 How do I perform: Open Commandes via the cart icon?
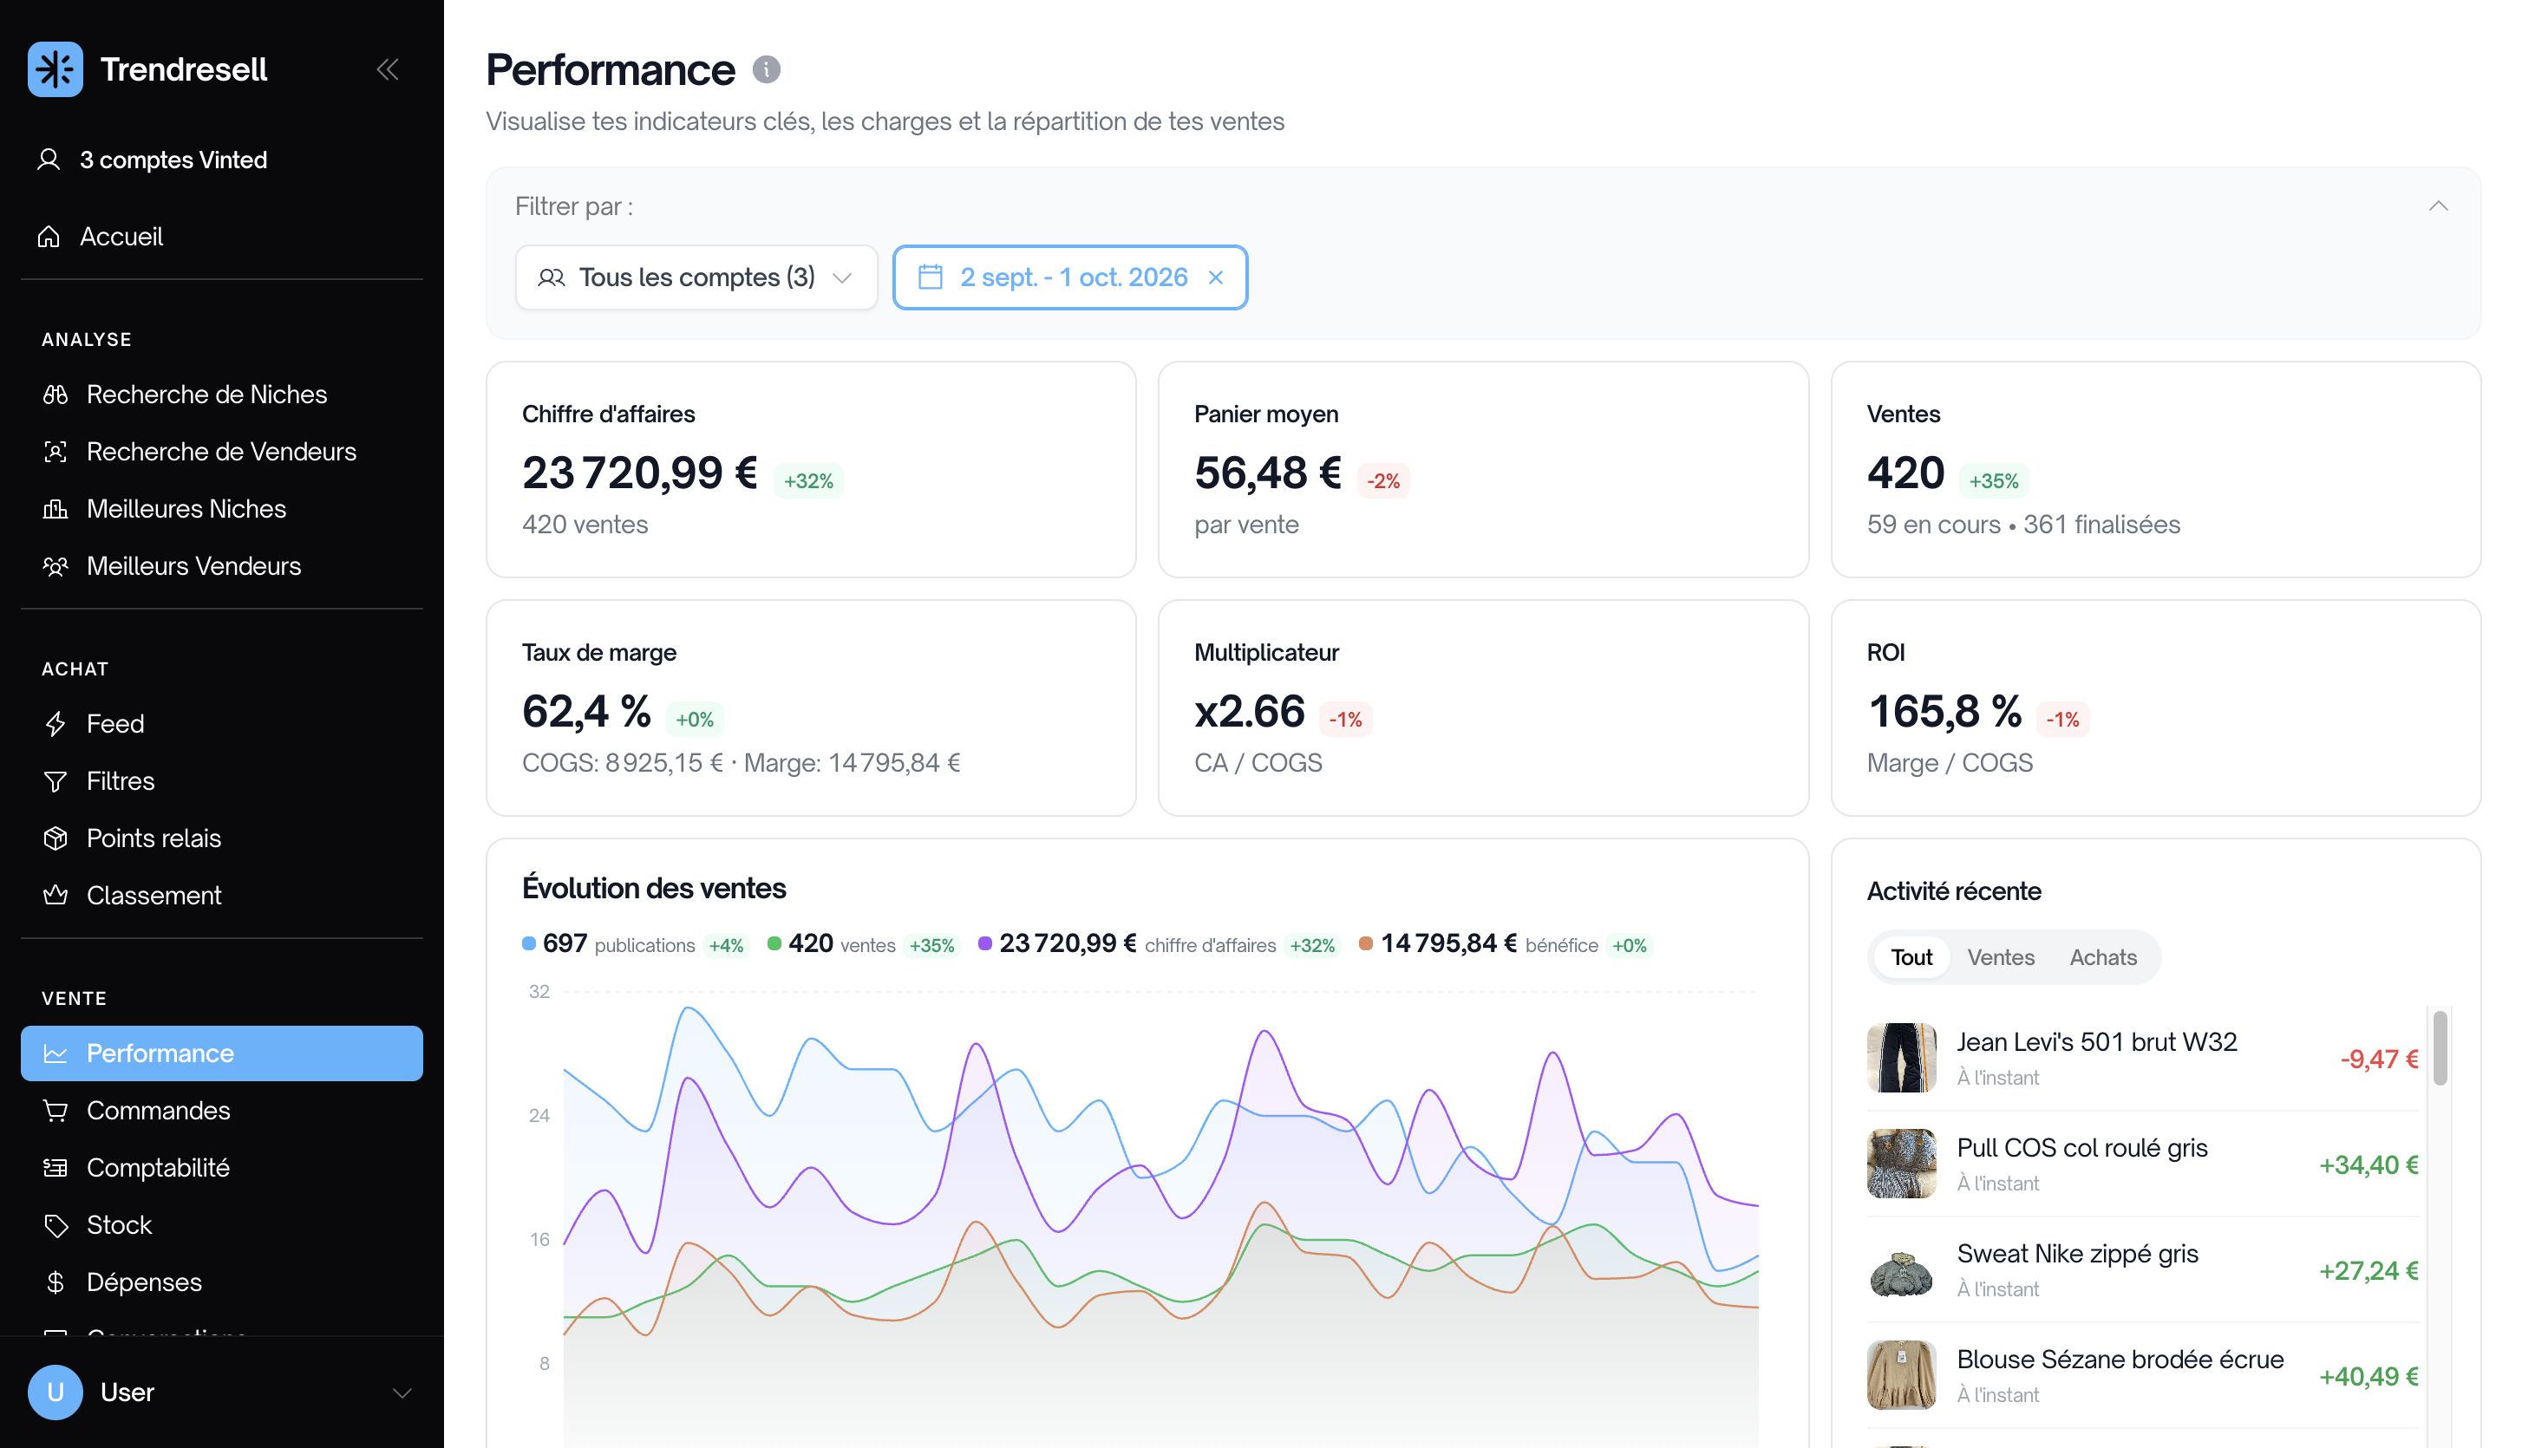click(x=56, y=1111)
